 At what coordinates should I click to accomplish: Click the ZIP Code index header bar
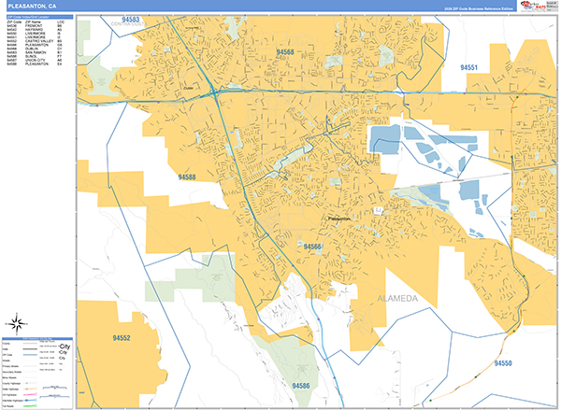[39, 17]
